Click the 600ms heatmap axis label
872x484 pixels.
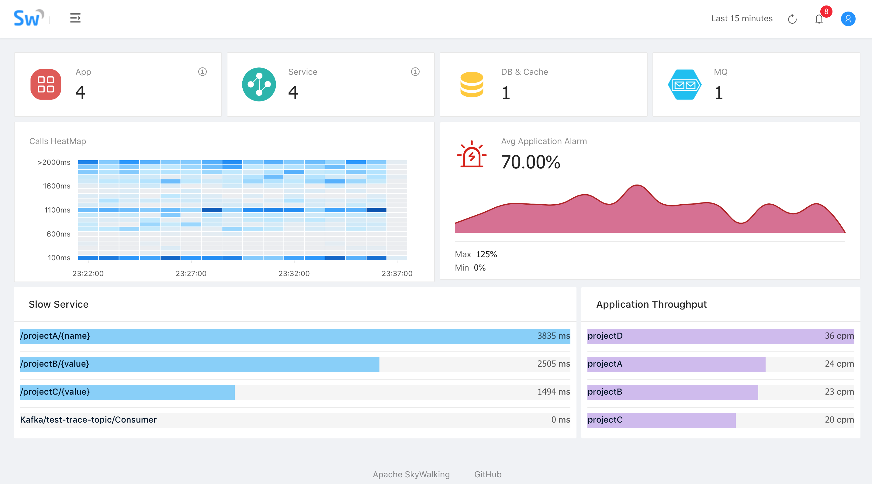[x=58, y=234]
